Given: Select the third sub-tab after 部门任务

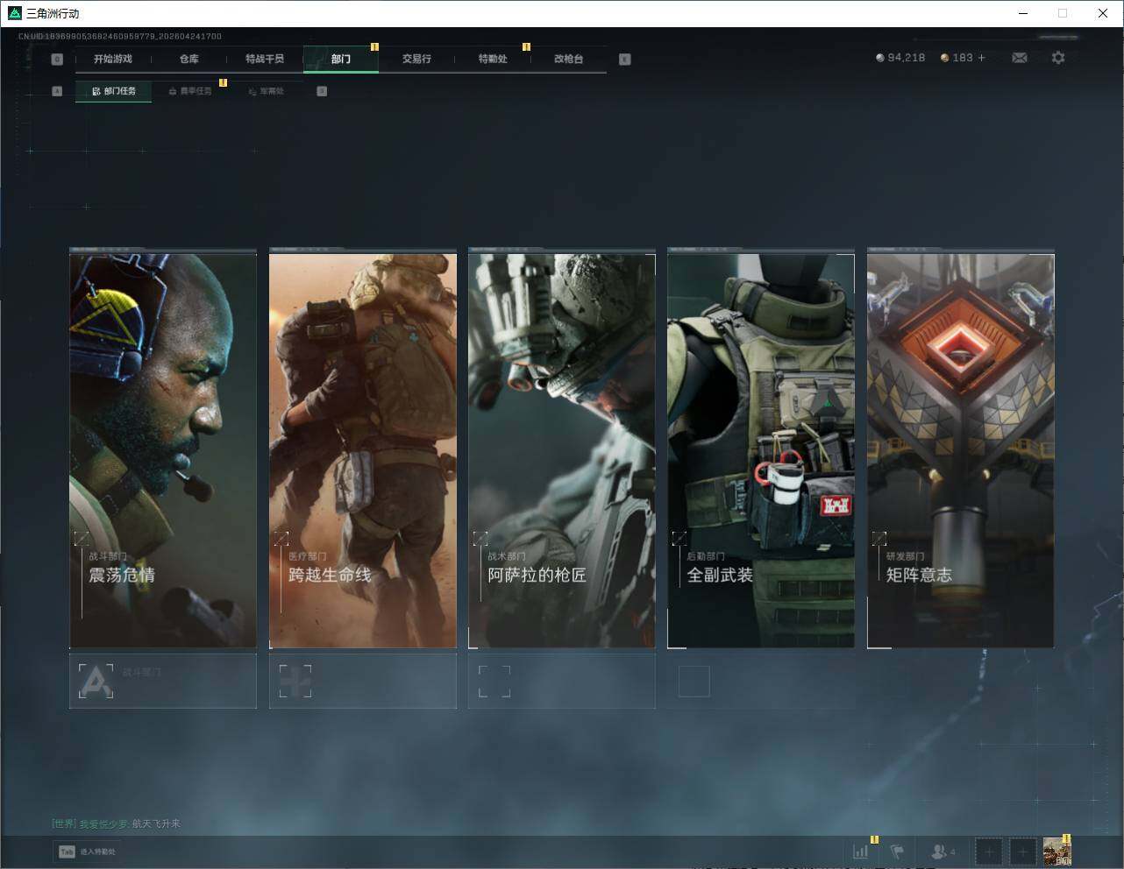Looking at the screenshot, I should click(266, 91).
